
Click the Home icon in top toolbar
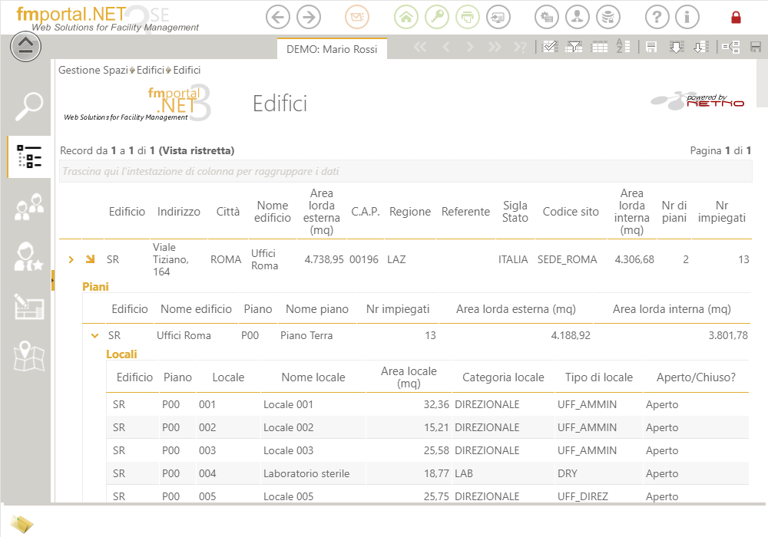(x=407, y=17)
